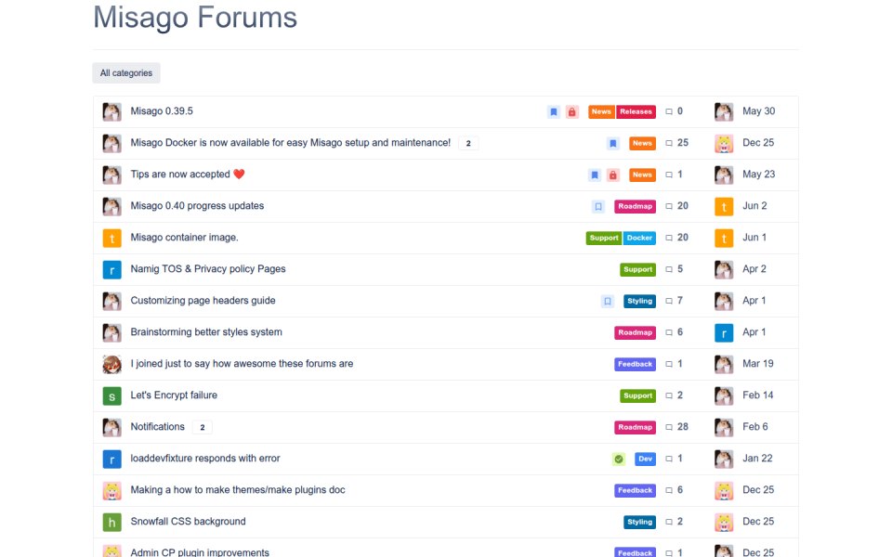Click the red lock icon on Misago 0.39.5
The height and width of the screenshot is (557, 892).
click(x=571, y=111)
